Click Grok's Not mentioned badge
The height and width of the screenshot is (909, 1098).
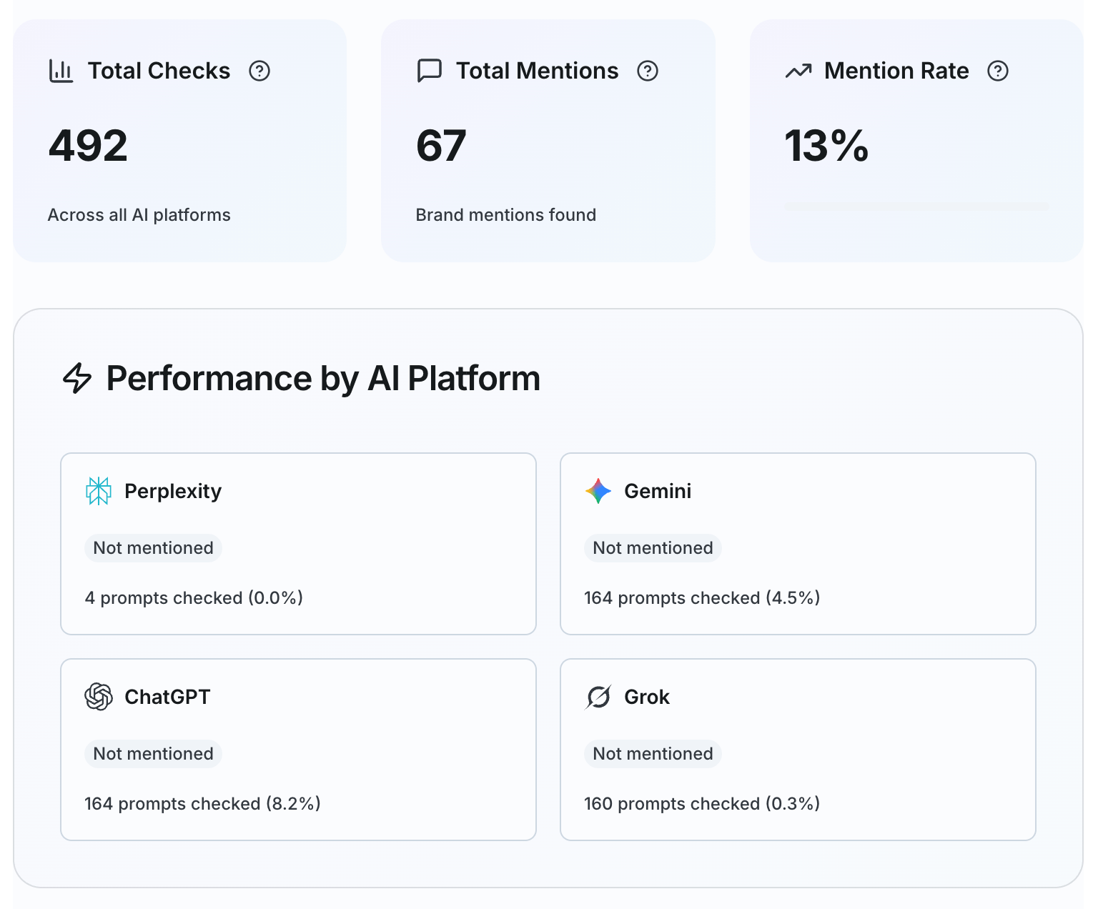[652, 753]
